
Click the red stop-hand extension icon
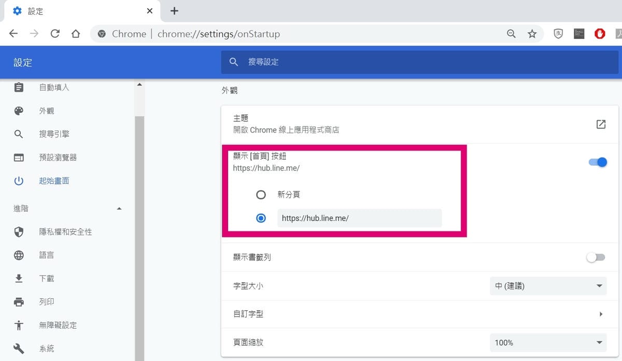coord(600,34)
